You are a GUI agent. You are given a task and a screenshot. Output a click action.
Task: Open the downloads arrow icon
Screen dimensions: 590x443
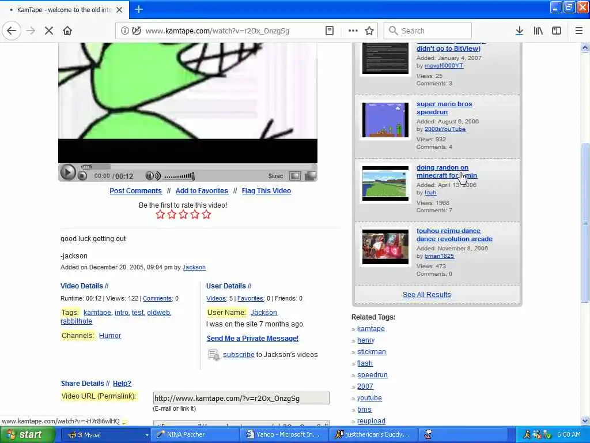pos(519,31)
